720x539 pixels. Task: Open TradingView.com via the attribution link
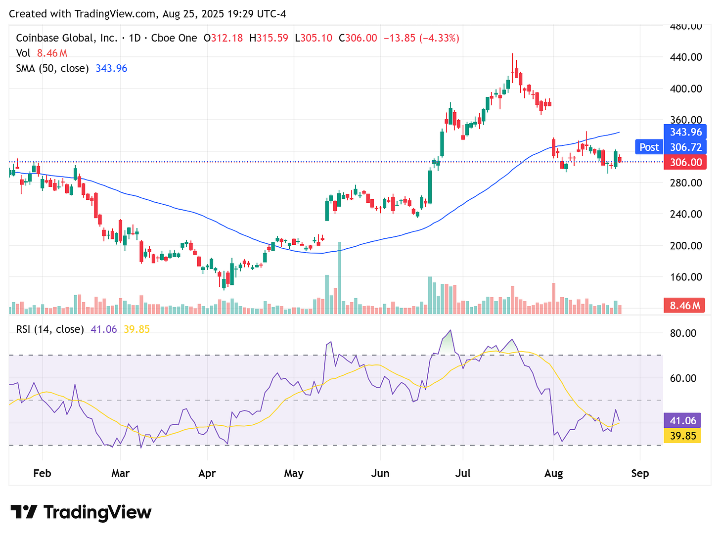click(115, 13)
